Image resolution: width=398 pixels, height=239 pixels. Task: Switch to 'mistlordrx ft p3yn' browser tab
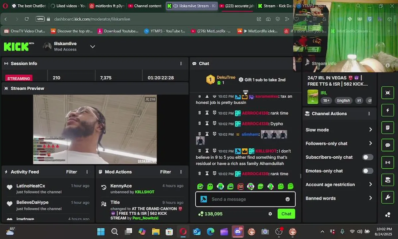pos(106,6)
